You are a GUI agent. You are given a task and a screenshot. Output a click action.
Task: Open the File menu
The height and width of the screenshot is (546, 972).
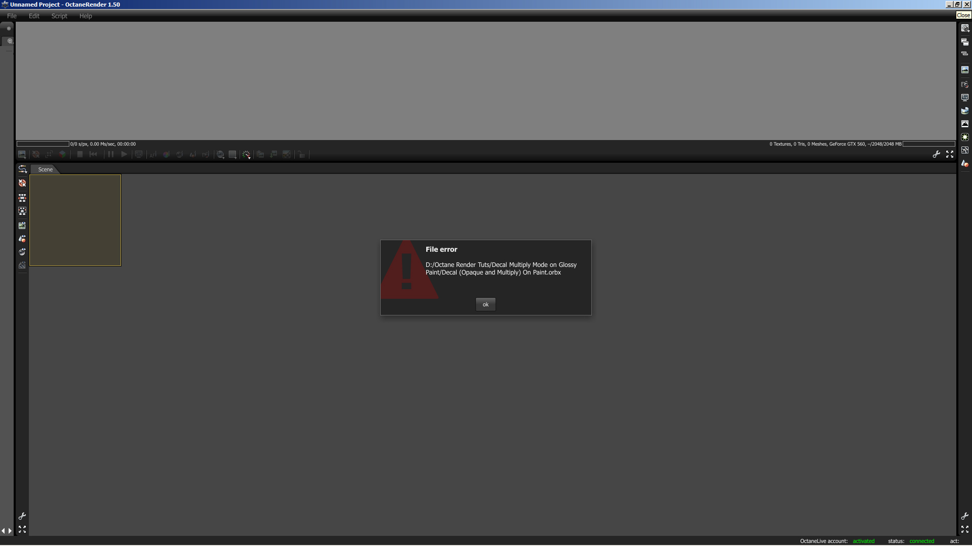pyautogui.click(x=12, y=16)
